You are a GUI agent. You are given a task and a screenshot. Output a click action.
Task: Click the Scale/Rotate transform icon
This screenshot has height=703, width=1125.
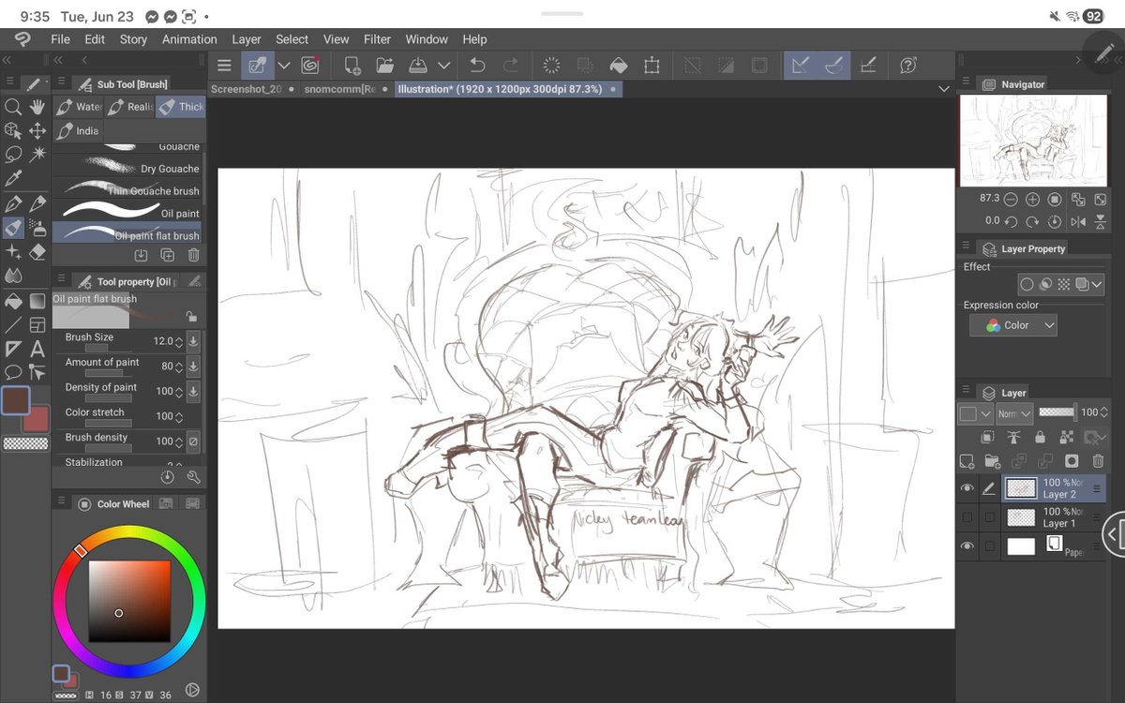click(652, 66)
